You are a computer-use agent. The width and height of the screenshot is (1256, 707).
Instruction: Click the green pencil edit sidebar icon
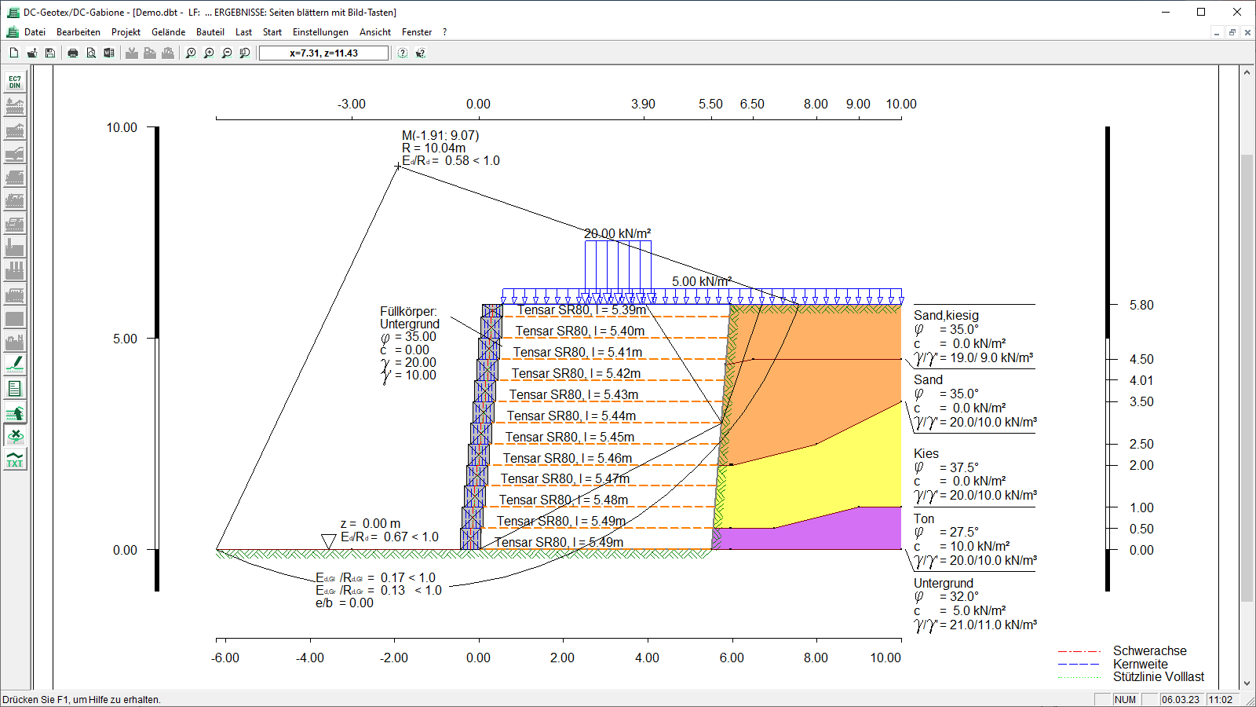click(x=15, y=364)
